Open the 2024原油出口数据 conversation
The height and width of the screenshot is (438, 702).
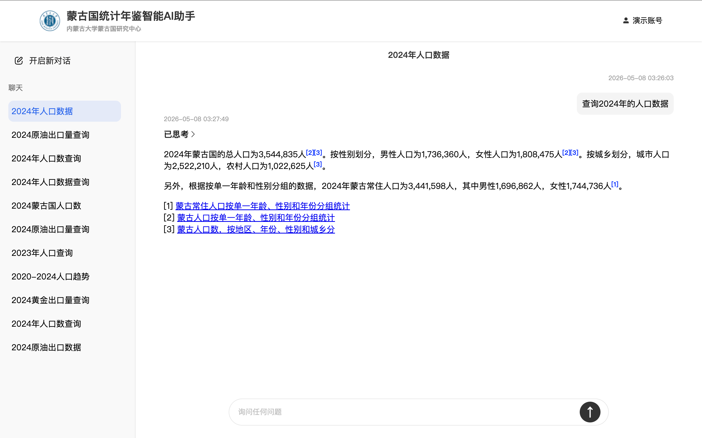64,347
